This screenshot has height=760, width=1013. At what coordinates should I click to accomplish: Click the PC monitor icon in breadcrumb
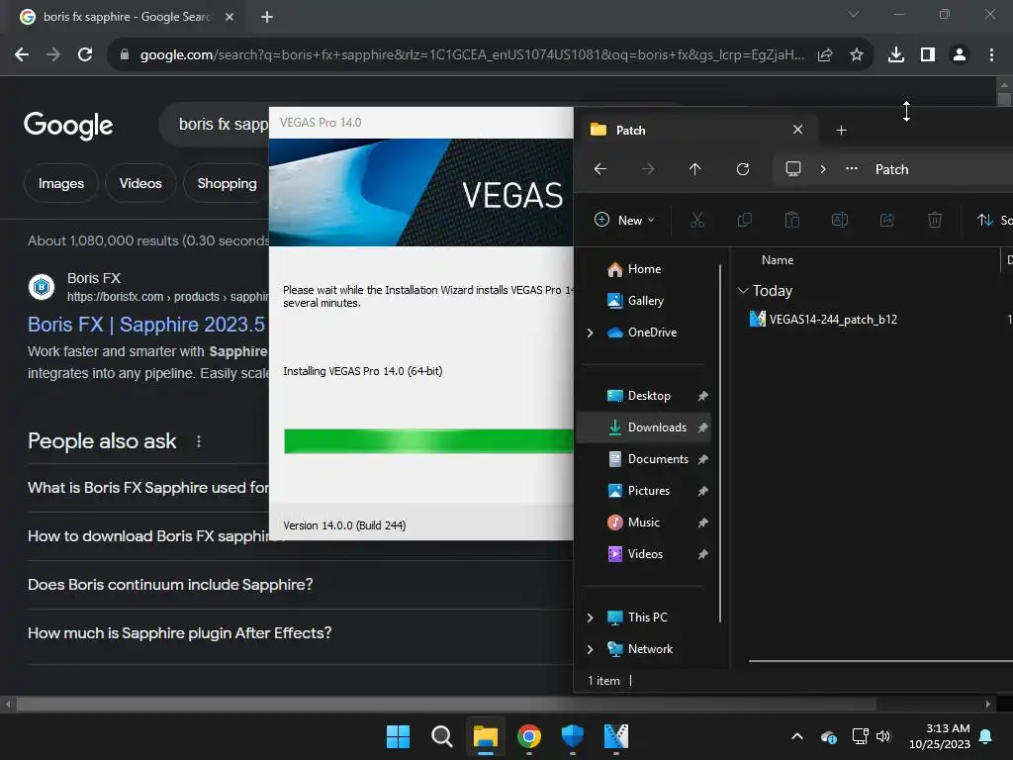[x=793, y=169]
